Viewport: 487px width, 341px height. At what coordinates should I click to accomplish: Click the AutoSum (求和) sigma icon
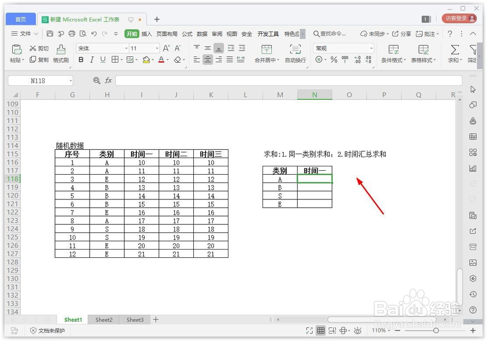[x=455, y=50]
